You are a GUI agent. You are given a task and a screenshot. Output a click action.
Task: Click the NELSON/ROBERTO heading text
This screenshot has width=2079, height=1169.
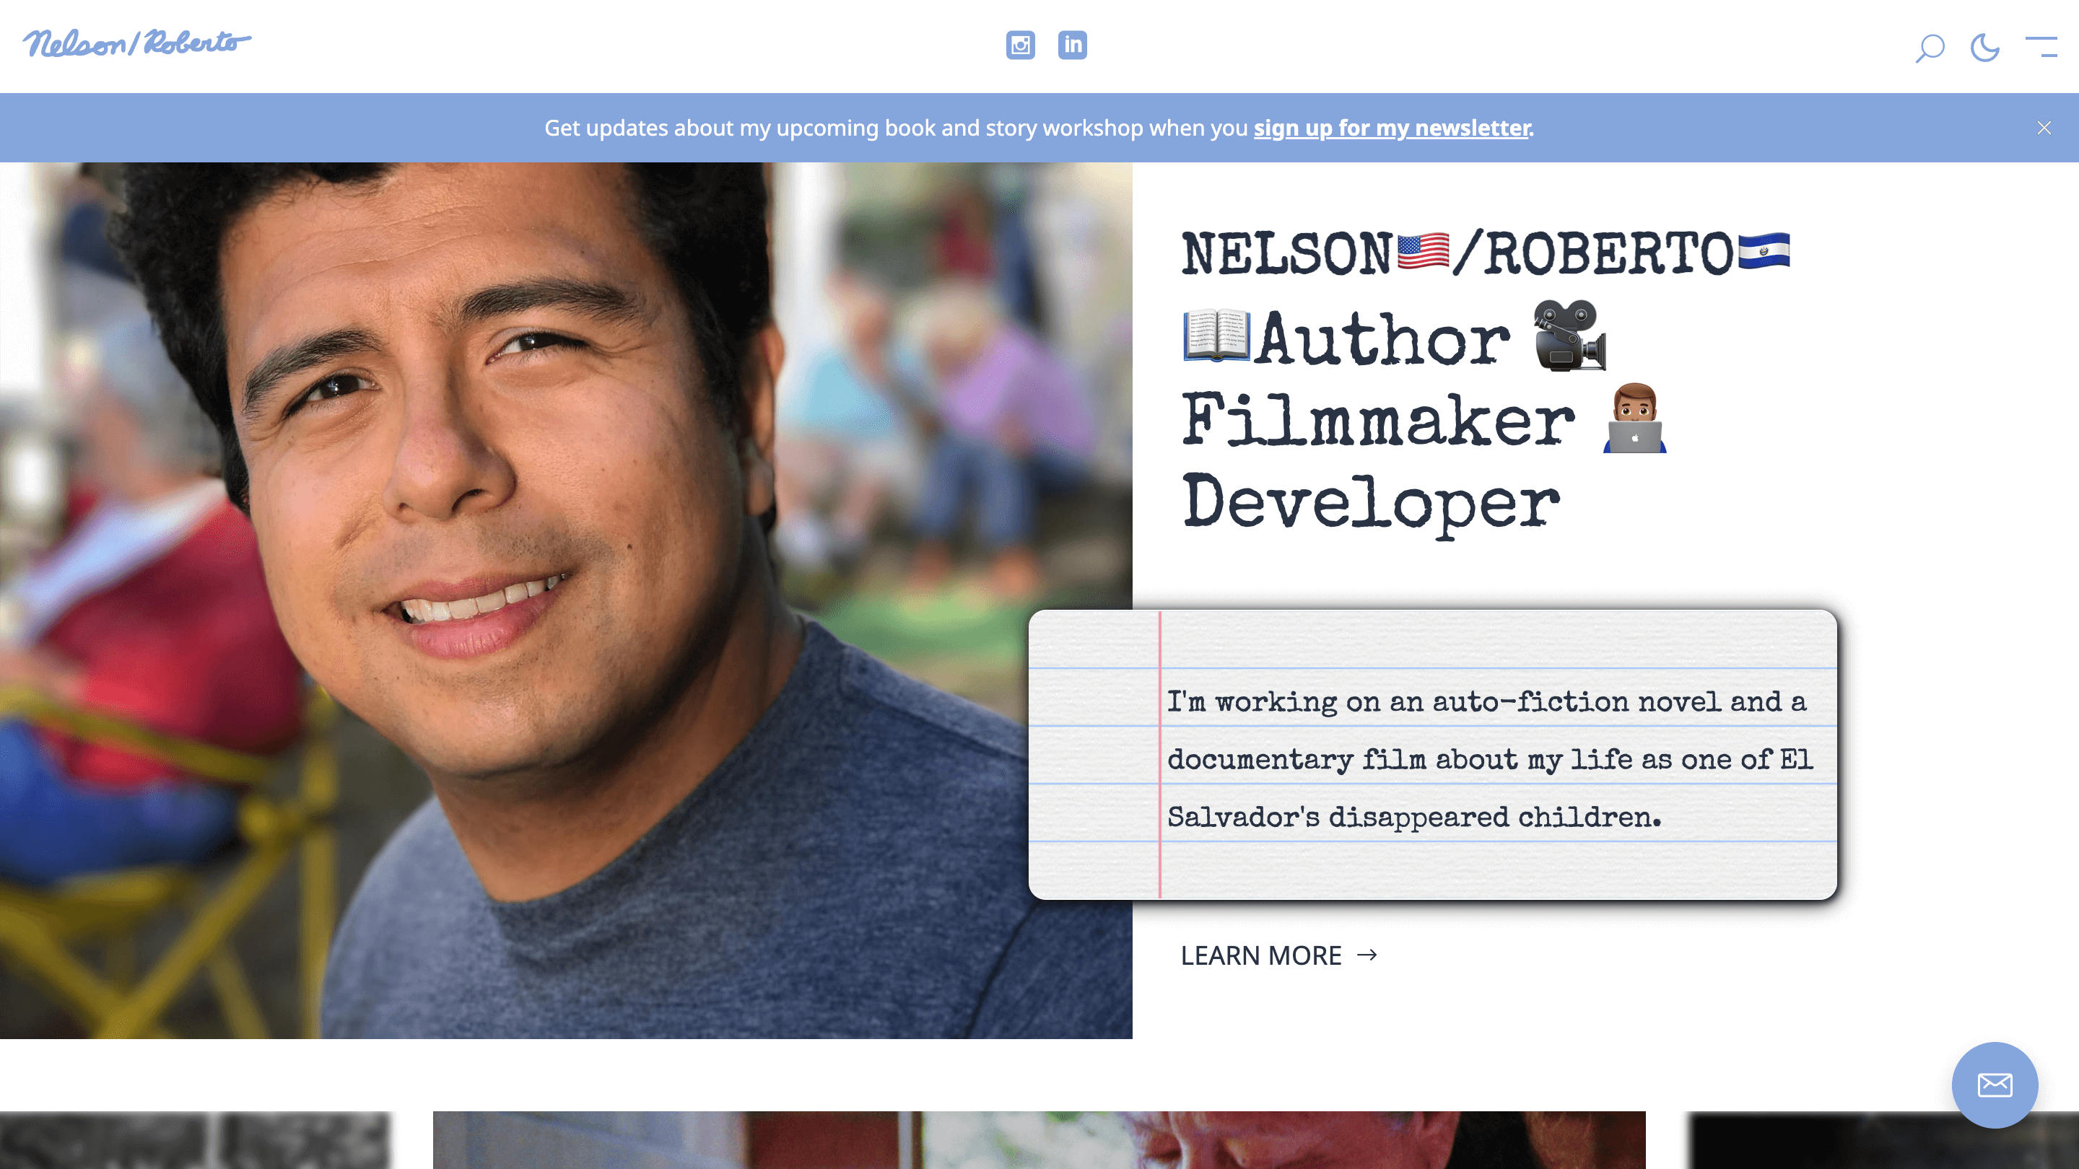(1485, 253)
